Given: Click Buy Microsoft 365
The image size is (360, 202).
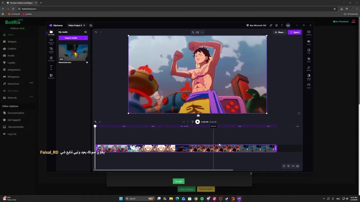Looking at the screenshot, I should coord(256,26).
